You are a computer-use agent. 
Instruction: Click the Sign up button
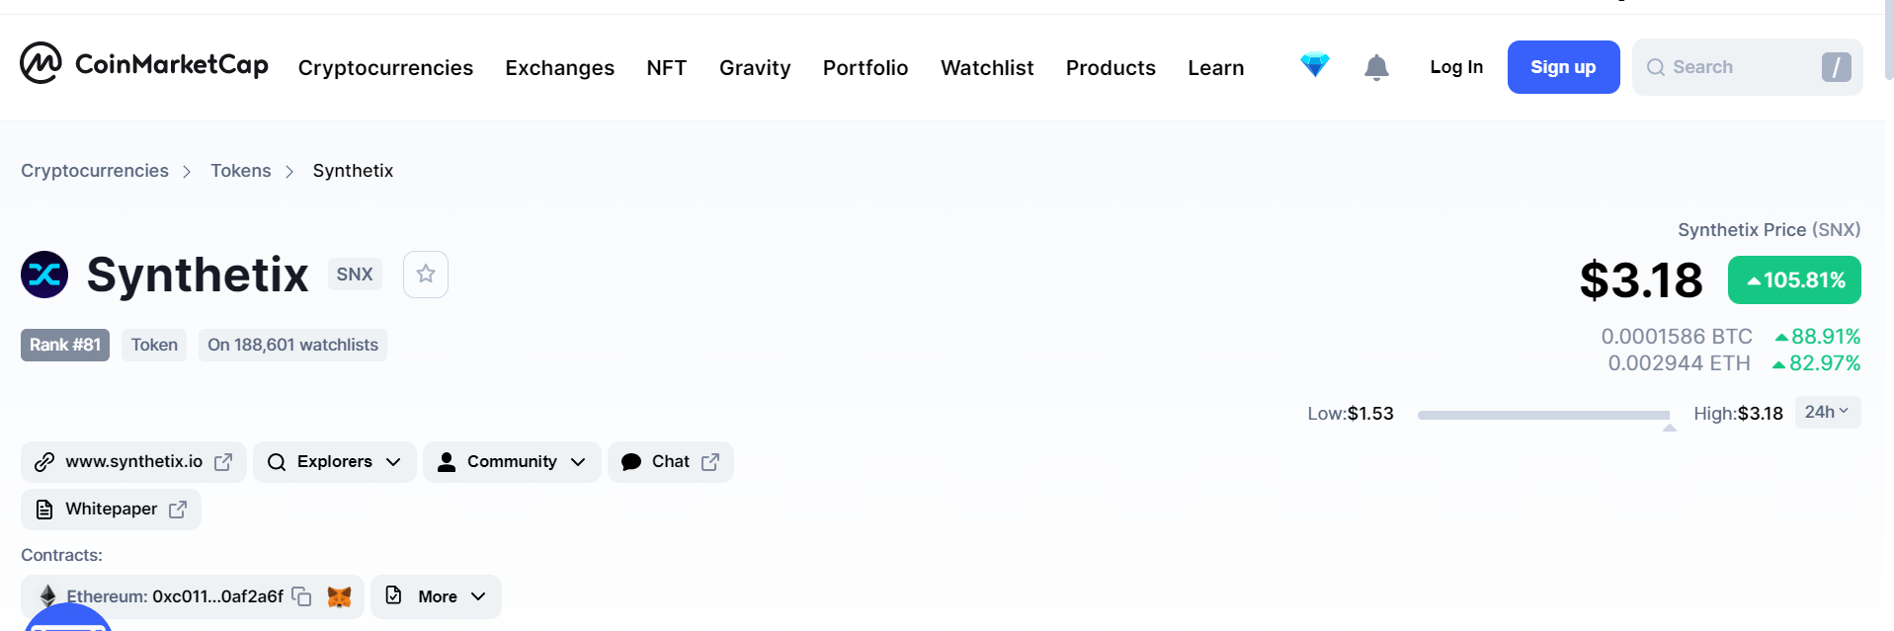pos(1562,67)
